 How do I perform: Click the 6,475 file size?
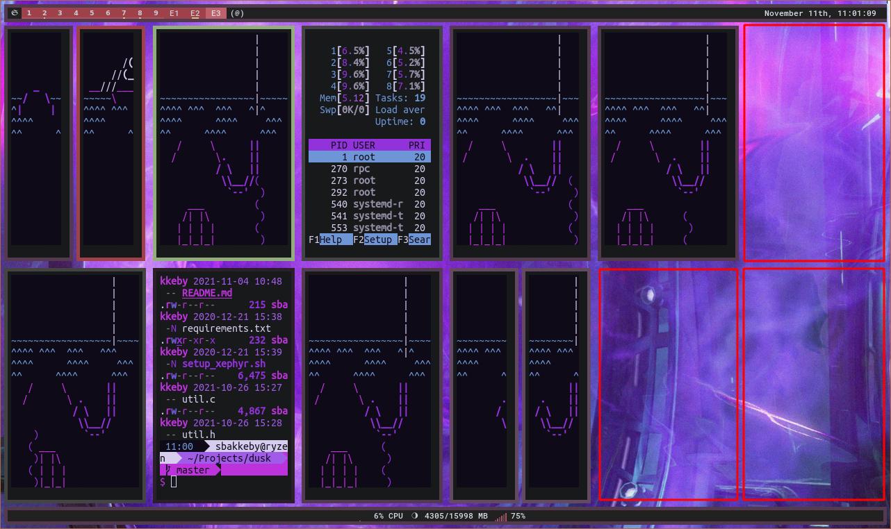pos(252,376)
